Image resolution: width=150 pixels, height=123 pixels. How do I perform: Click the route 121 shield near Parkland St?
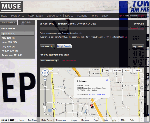point(54,109)
